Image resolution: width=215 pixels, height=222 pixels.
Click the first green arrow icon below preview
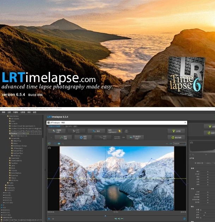(x=116, y=218)
